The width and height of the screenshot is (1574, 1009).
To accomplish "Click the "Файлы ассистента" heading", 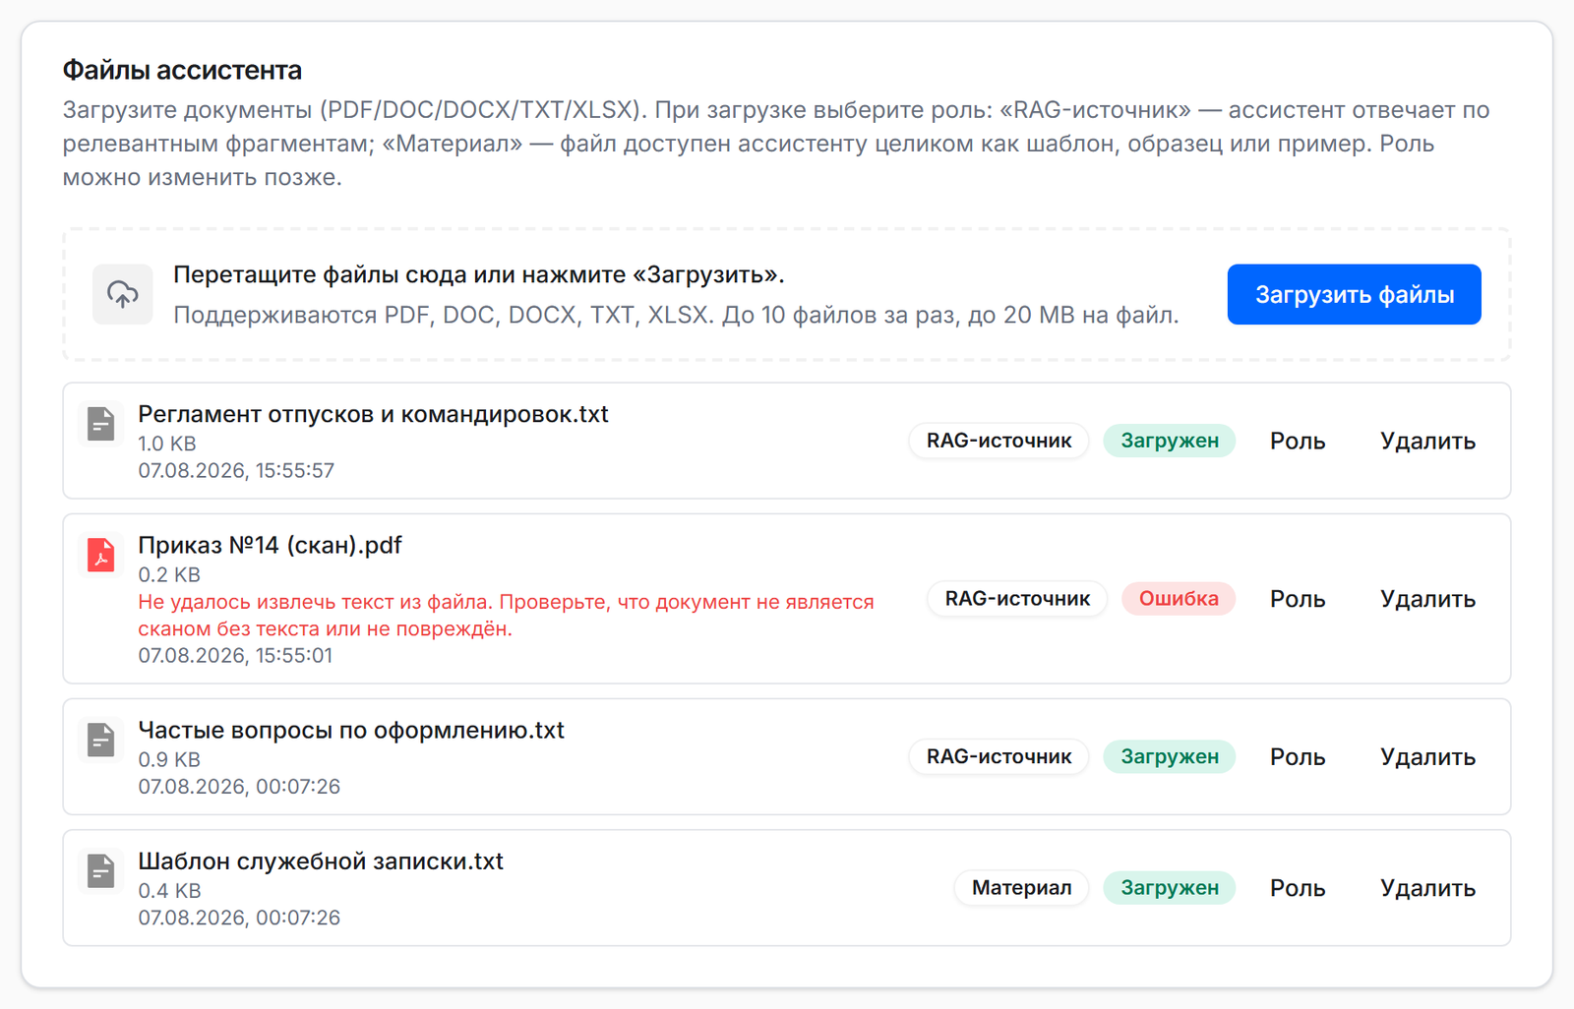I will 182,70.
